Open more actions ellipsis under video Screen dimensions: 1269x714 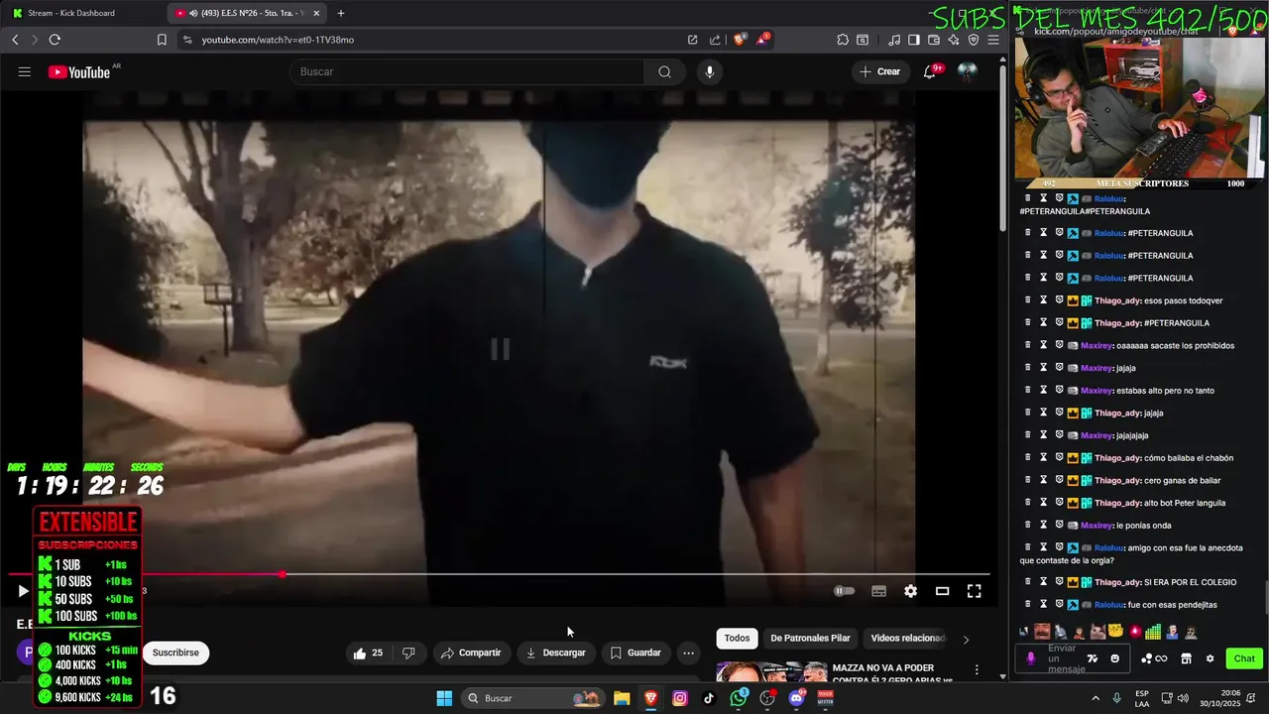[688, 653]
